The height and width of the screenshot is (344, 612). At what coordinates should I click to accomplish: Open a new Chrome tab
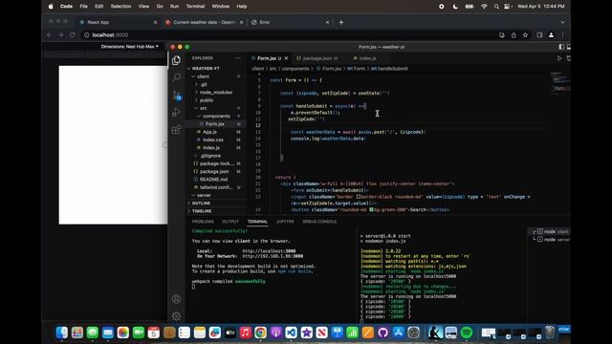click(341, 22)
